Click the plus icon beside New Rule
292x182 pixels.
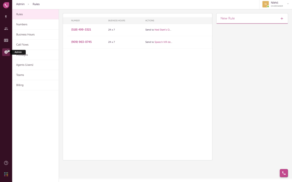tap(282, 18)
